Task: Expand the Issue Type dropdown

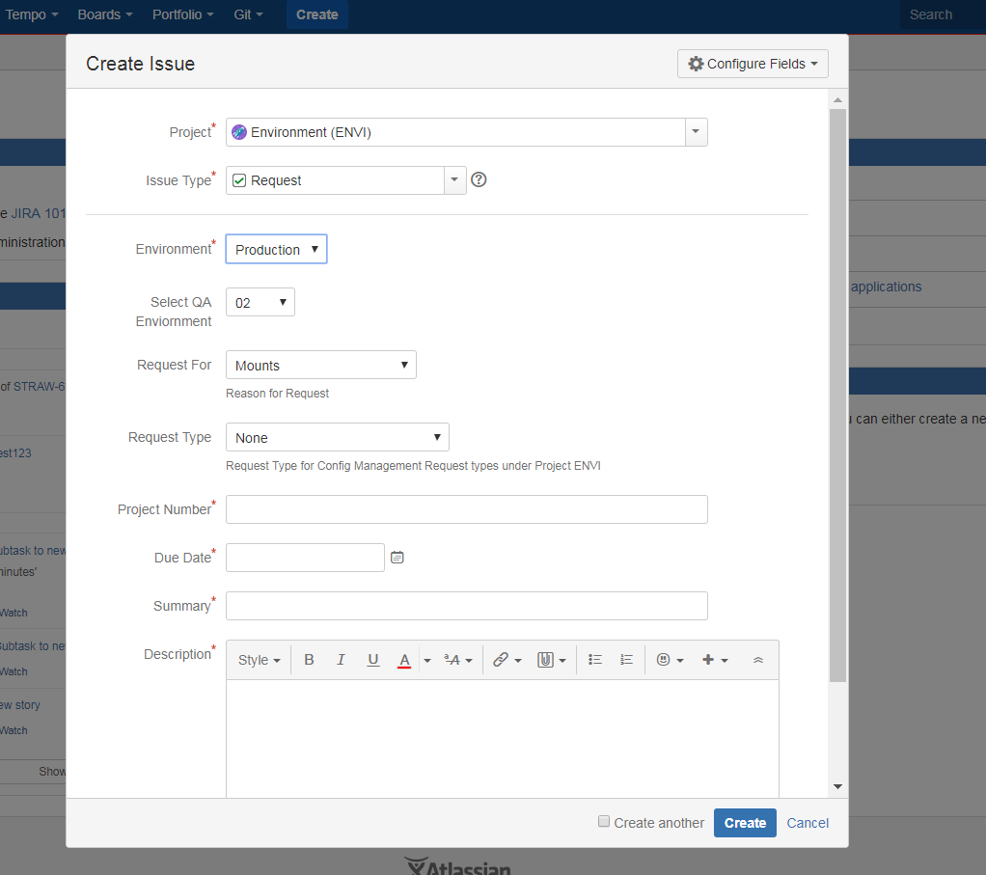Action: 454,180
